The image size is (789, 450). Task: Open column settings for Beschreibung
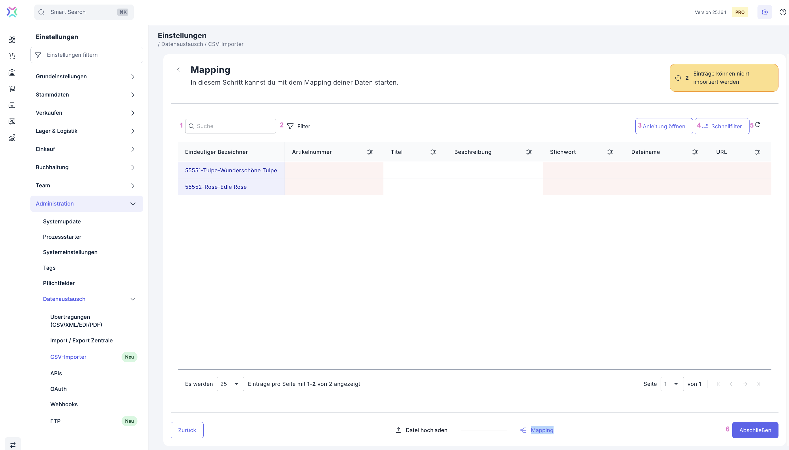529,152
